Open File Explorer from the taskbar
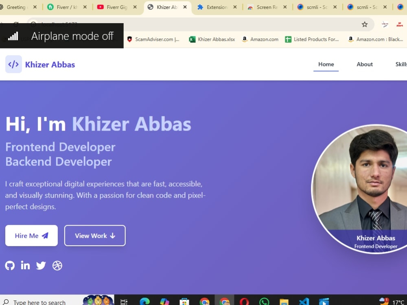The image size is (407, 305). pyautogui.click(x=284, y=302)
